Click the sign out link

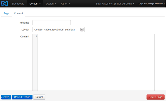(143, 4)
